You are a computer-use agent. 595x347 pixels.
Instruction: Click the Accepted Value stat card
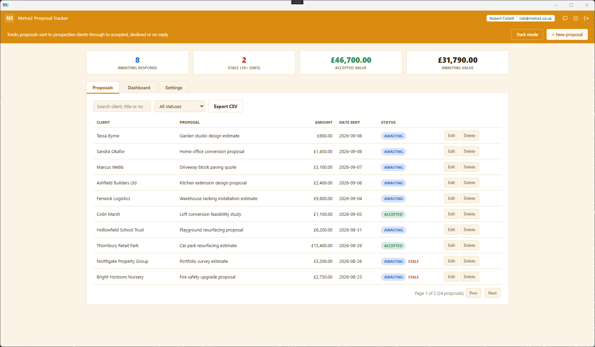pos(351,62)
